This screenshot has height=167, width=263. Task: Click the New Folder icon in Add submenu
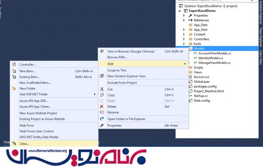14,88
